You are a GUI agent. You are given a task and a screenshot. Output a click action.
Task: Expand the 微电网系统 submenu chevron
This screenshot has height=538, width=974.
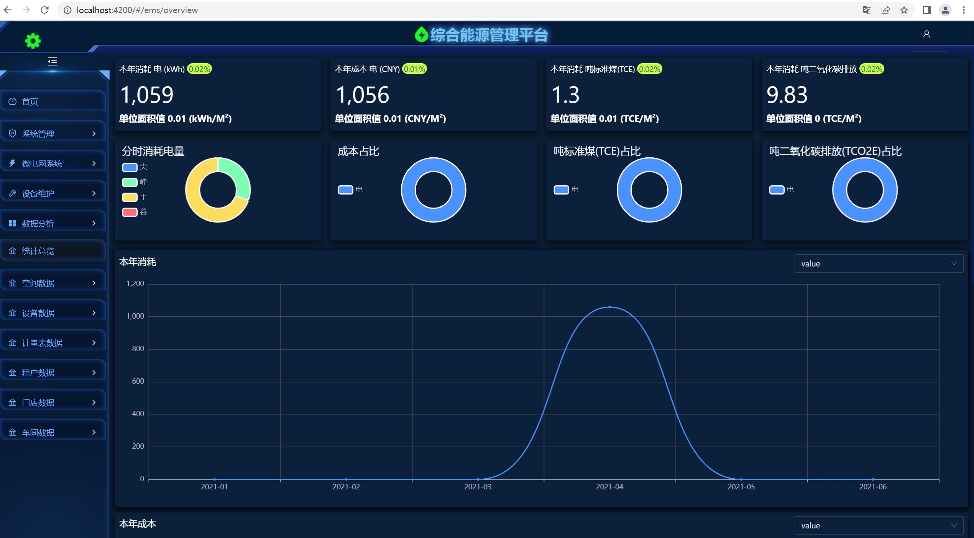click(94, 163)
